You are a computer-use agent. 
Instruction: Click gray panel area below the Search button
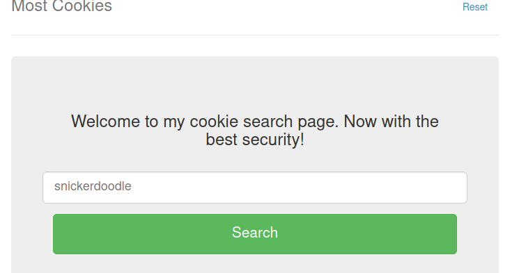coord(255,264)
